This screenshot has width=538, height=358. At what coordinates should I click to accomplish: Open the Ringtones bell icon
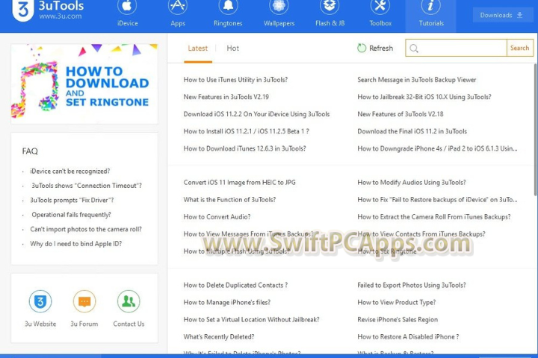click(228, 6)
